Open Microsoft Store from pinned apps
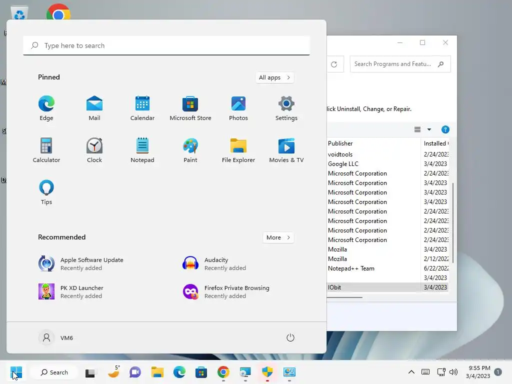The image size is (512, 384). pos(190,108)
